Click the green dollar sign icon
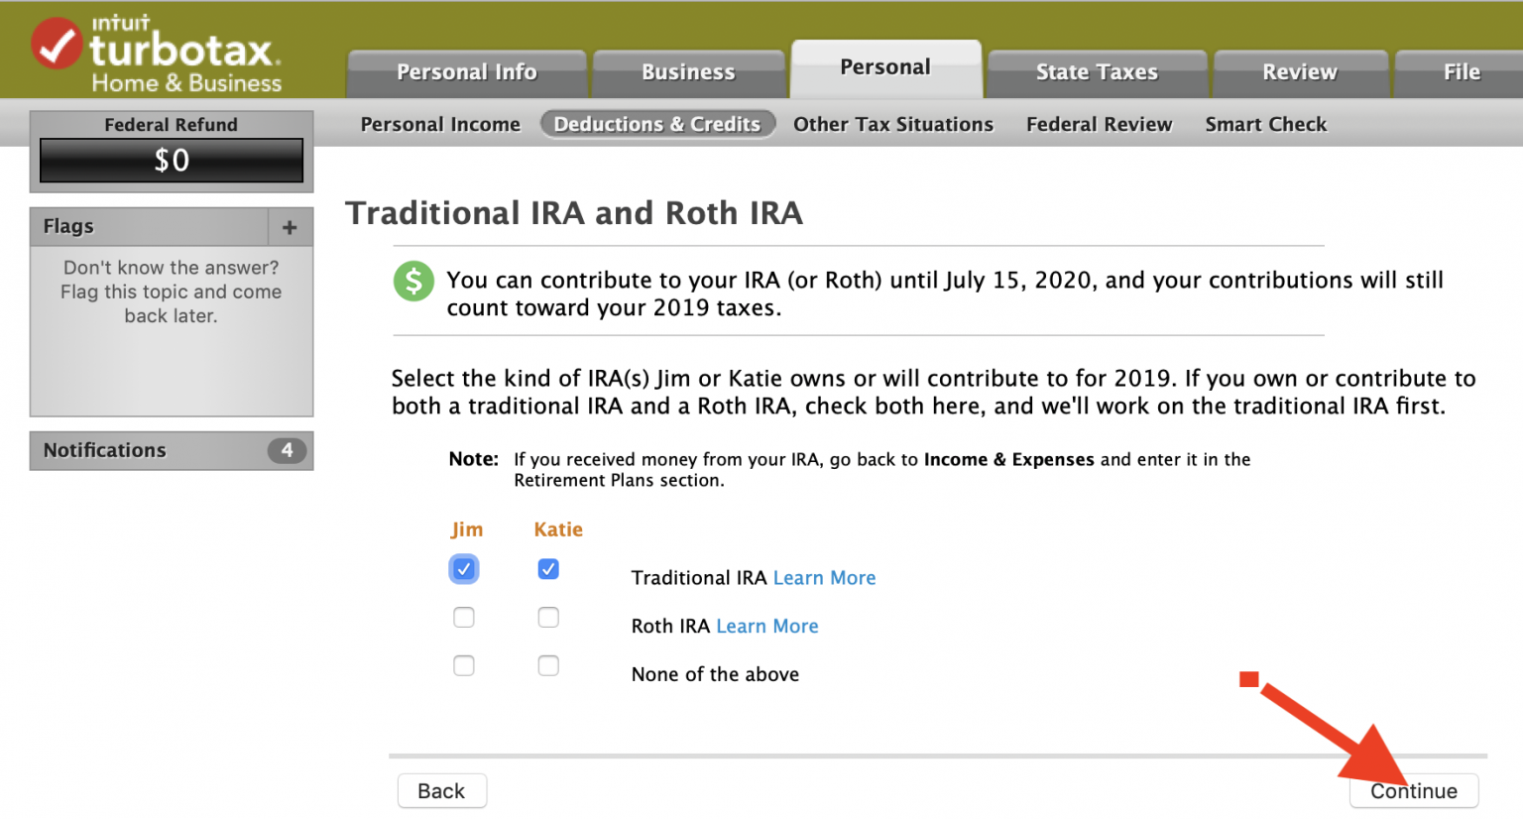Screen dimensions: 1523x819 (413, 282)
